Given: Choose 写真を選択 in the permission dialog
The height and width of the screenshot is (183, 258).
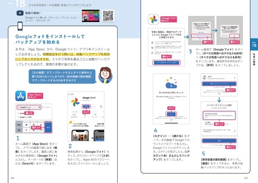Looking at the screenshot, I should [x=201, y=33].
